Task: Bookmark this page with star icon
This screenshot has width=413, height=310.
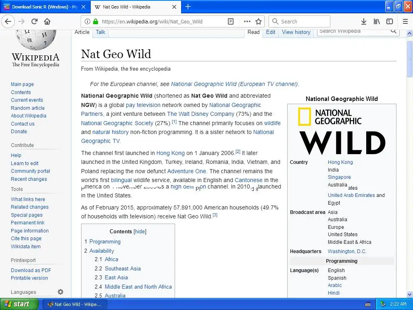Action: pos(259,22)
